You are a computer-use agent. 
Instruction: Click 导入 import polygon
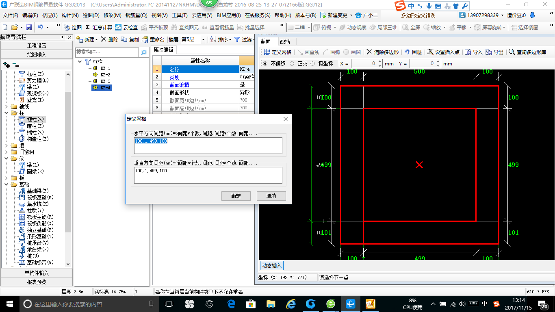point(474,52)
